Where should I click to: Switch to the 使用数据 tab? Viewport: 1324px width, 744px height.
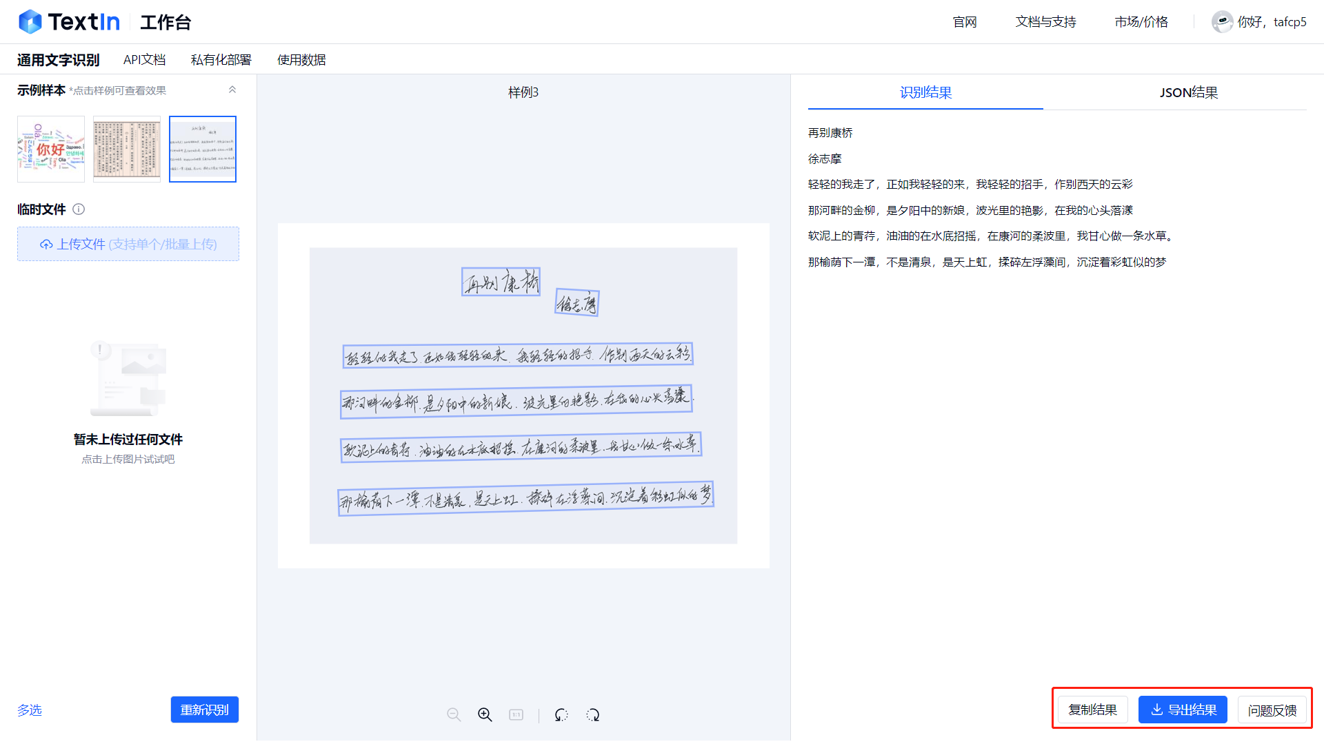coord(301,60)
